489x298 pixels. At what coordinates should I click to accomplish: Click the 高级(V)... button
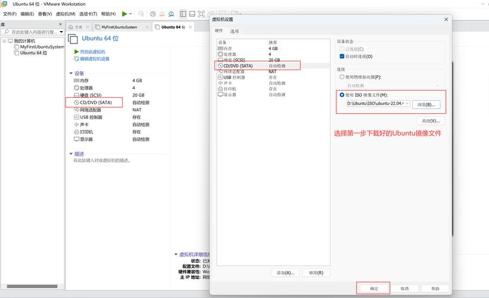point(431,120)
